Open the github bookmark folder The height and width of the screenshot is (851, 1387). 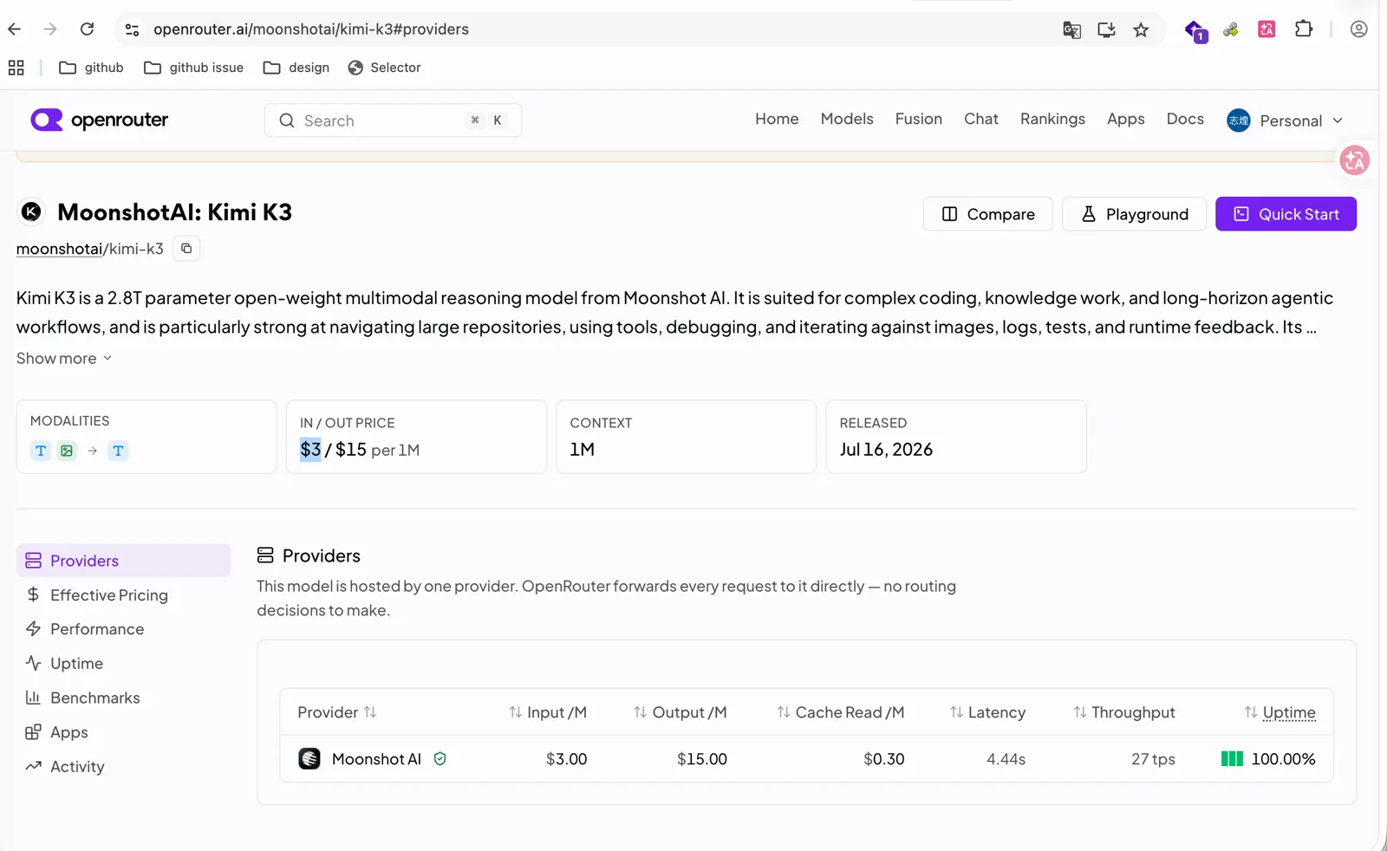point(91,68)
